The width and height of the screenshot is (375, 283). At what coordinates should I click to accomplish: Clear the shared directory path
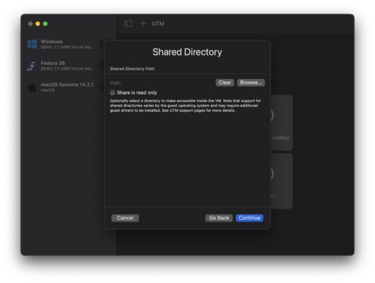click(x=224, y=82)
